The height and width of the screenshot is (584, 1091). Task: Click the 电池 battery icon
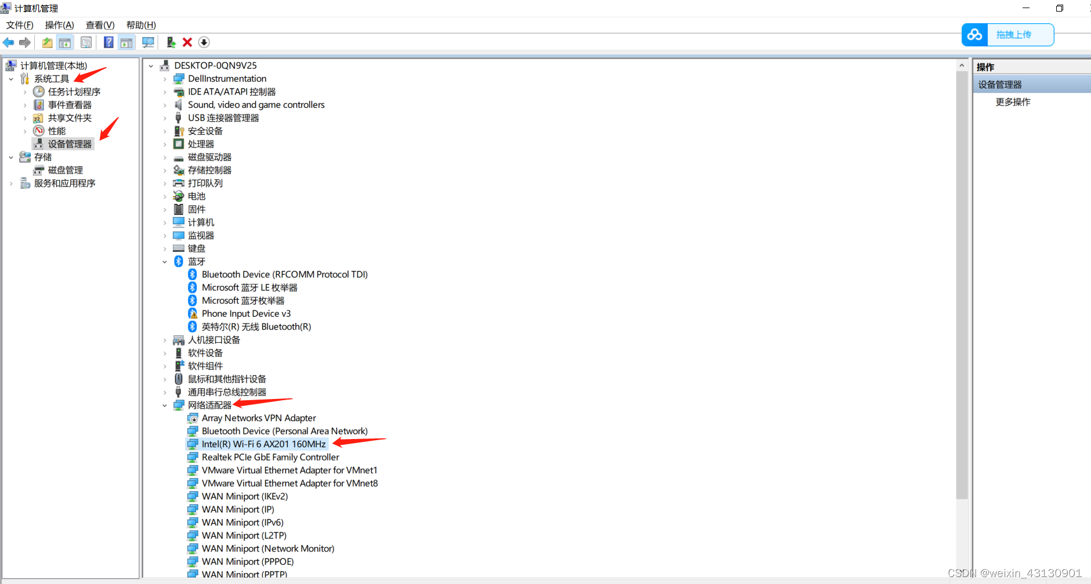pos(179,196)
